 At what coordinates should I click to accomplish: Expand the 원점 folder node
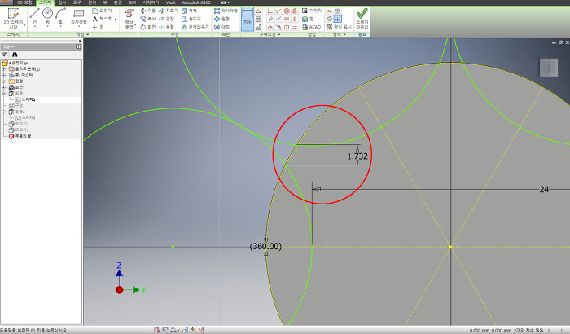[x=4, y=81]
